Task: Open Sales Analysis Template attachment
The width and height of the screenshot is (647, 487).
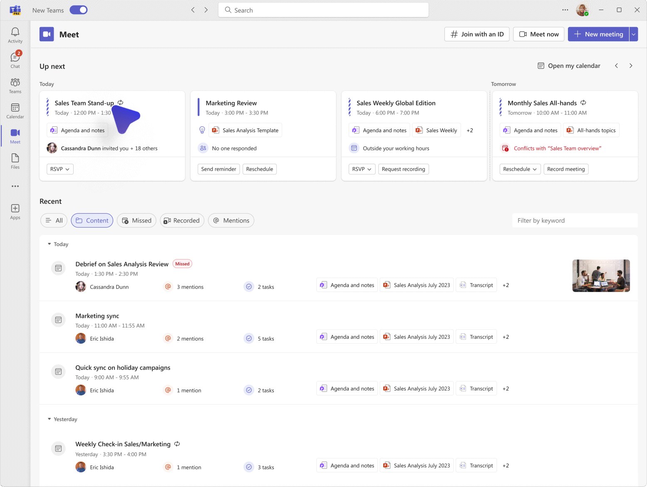Action: pos(245,130)
